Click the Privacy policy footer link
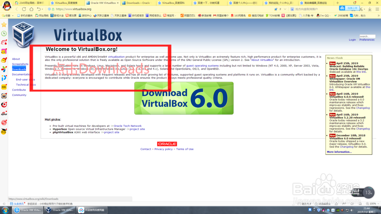This screenshot has width=381, height=214. pyautogui.click(x=163, y=149)
